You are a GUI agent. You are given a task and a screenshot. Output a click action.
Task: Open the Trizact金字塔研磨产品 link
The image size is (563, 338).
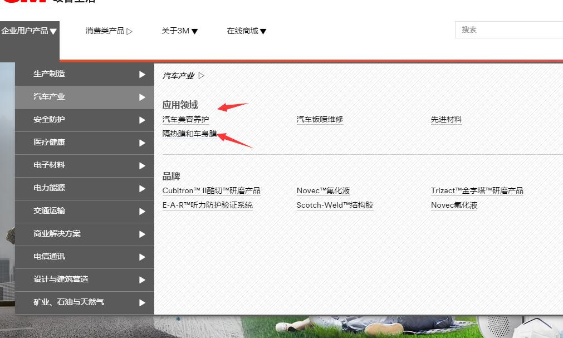[x=477, y=191]
